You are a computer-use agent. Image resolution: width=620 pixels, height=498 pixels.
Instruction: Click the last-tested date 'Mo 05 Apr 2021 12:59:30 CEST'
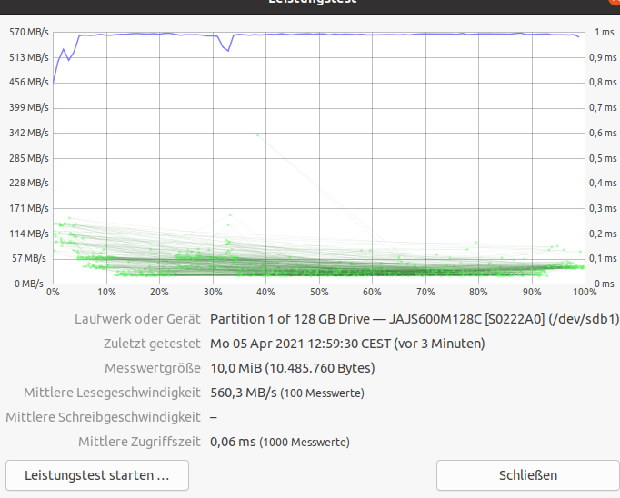[300, 344]
